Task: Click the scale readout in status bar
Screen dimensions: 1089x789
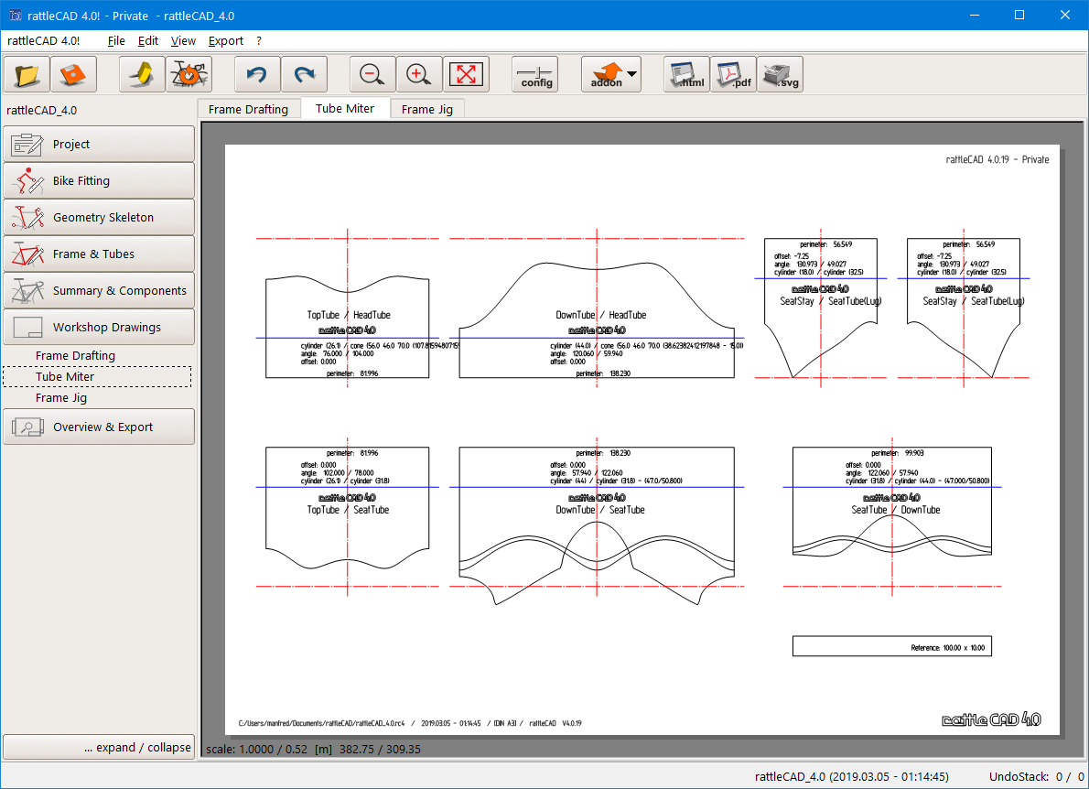Action: coord(313,750)
